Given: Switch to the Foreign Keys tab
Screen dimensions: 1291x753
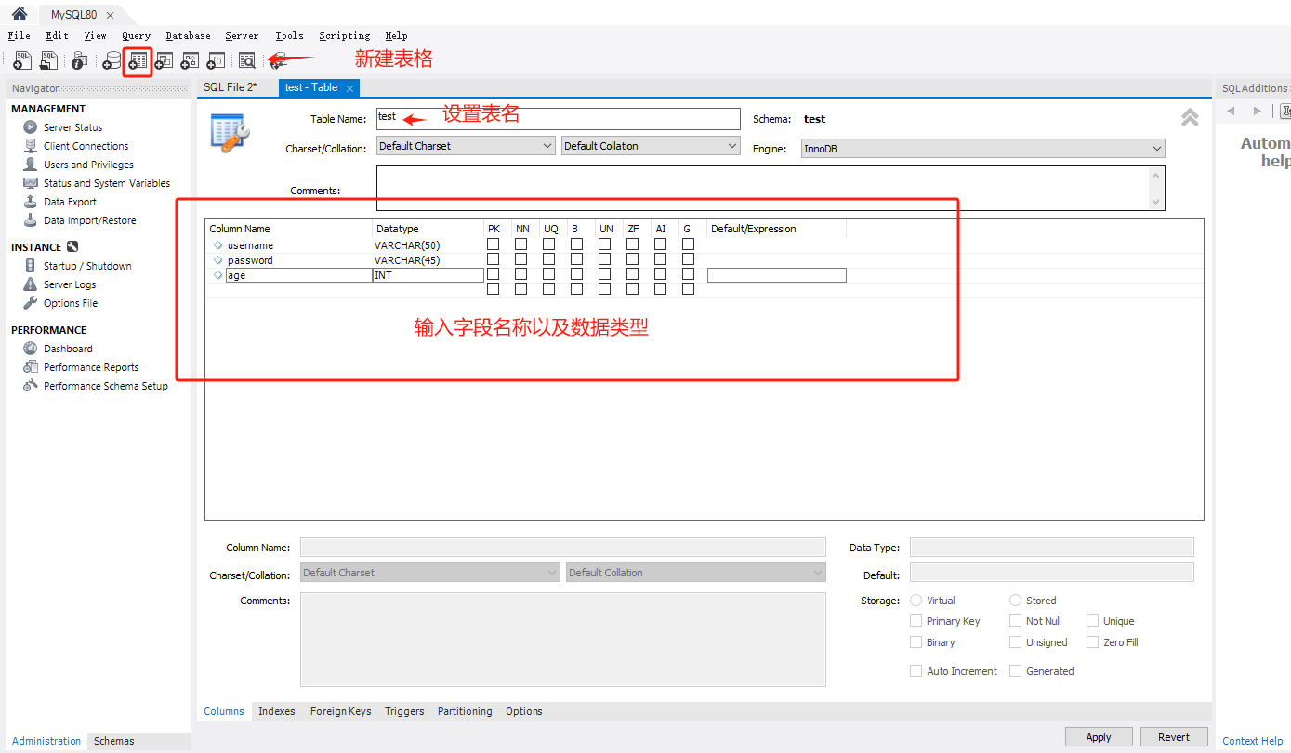Looking at the screenshot, I should click(340, 711).
